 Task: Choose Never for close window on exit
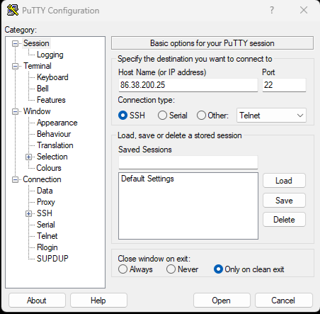(171, 269)
